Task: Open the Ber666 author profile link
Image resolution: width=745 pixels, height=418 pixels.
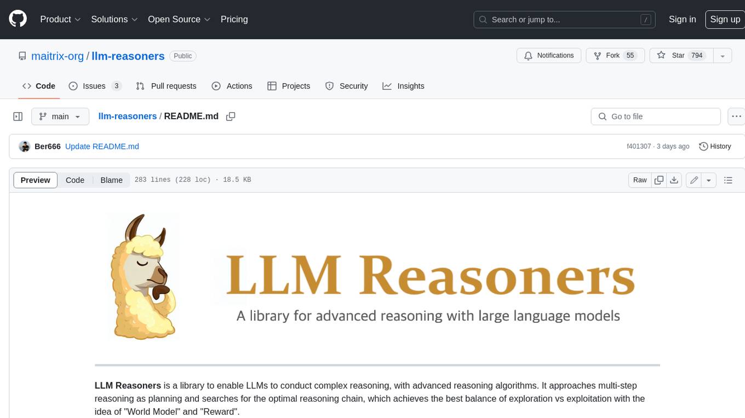Action: click(x=48, y=147)
